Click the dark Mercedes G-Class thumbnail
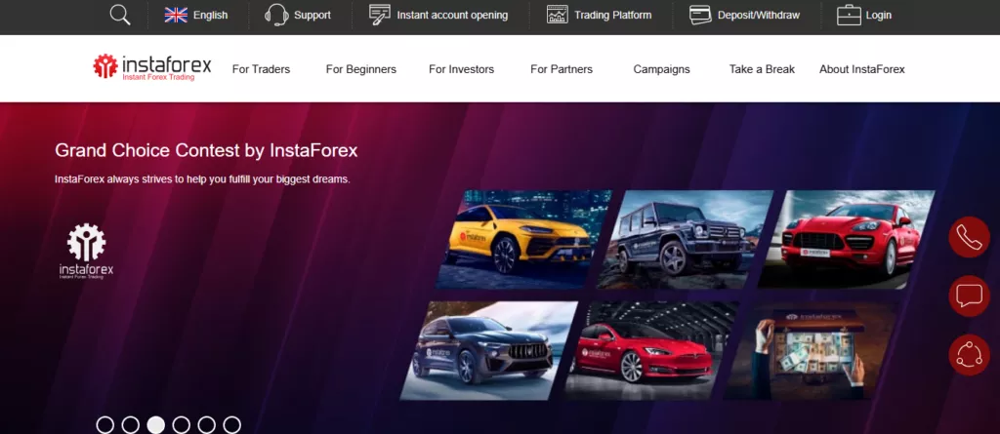Viewport: 1000px width, 434px height. click(x=685, y=239)
